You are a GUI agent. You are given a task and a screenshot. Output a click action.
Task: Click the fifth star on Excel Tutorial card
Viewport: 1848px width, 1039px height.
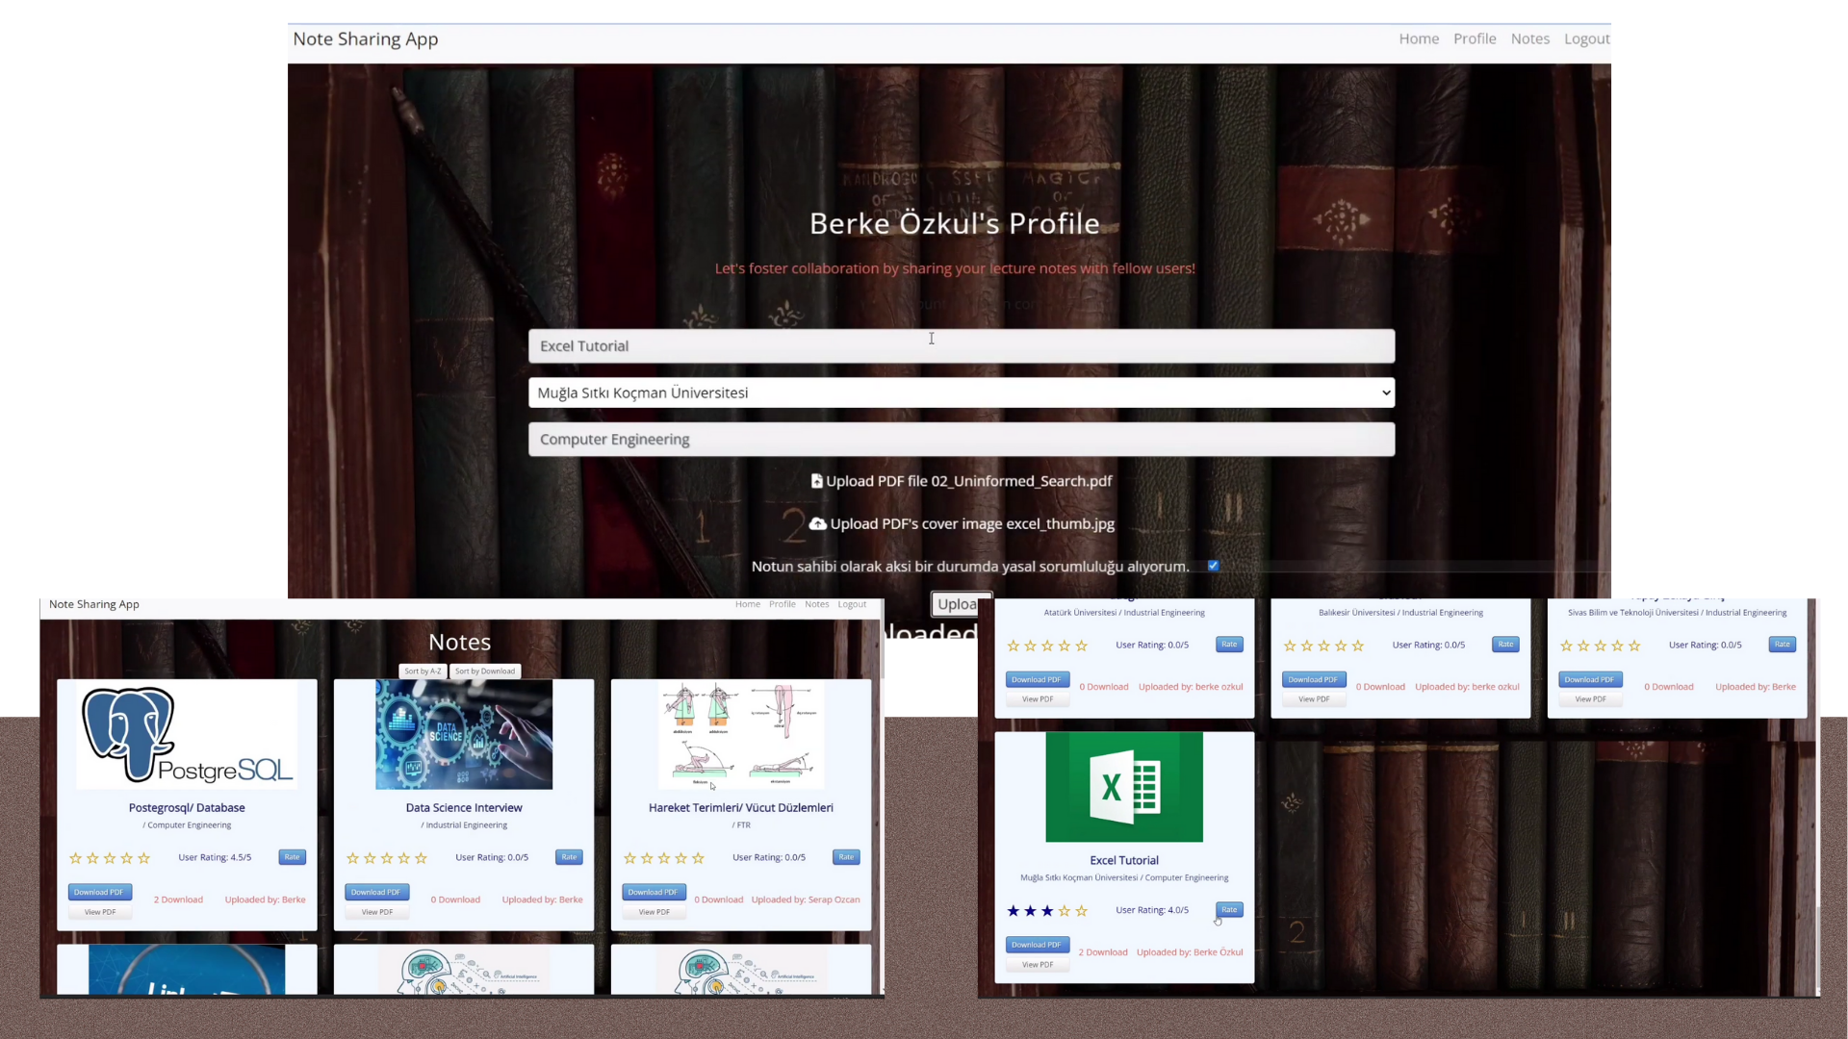tap(1082, 911)
